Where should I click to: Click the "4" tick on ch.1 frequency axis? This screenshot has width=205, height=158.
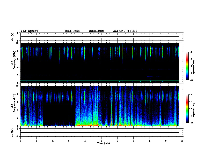pos(18,67)
